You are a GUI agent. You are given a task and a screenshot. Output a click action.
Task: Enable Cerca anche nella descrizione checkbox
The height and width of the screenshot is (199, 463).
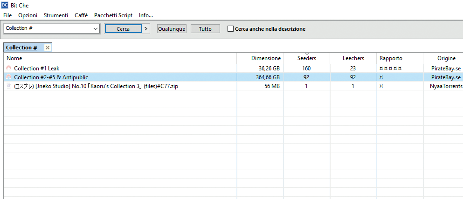click(x=230, y=29)
